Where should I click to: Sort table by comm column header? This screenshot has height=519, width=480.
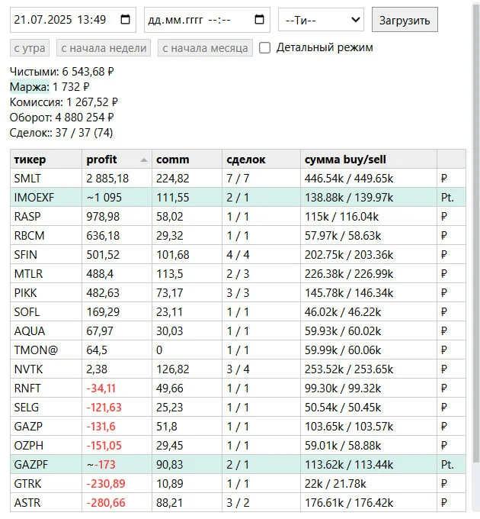click(187, 160)
